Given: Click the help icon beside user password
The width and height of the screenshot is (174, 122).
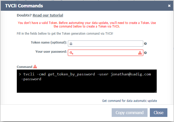Looking at the screenshot, I should pyautogui.click(x=146, y=53).
